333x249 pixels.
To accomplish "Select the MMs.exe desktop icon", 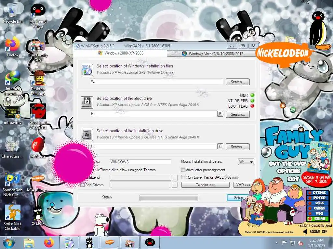I will point(38,148).
